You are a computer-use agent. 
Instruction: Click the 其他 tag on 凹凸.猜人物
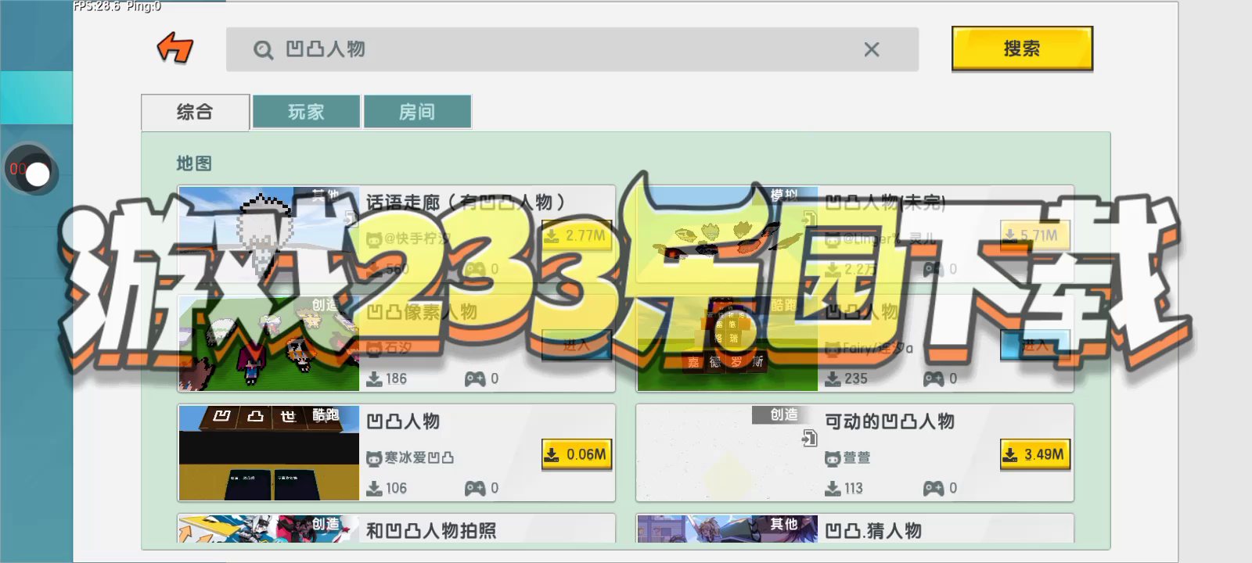[x=784, y=524]
